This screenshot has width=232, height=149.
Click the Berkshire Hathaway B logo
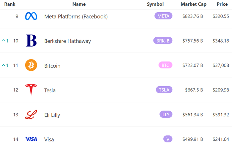tap(31, 41)
